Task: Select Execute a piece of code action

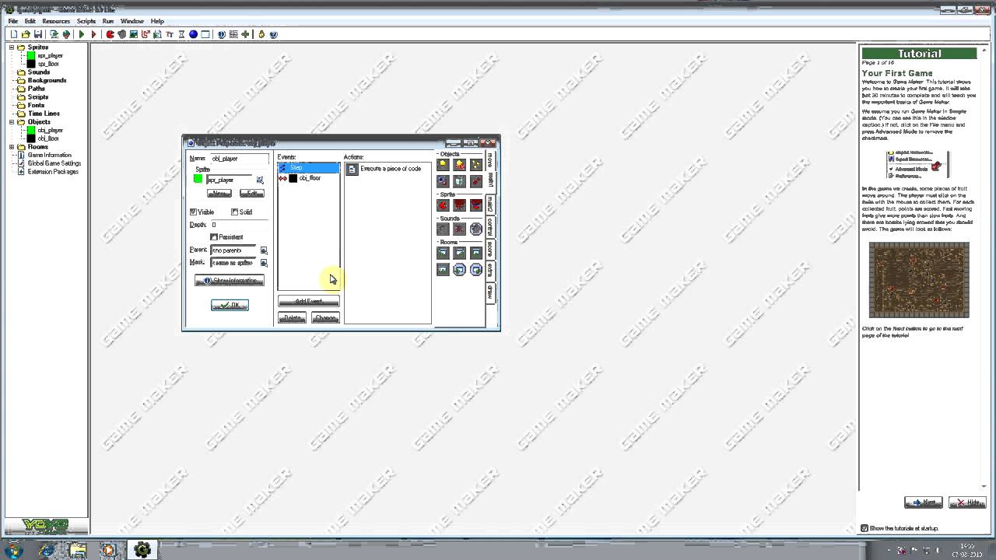Action: click(388, 169)
